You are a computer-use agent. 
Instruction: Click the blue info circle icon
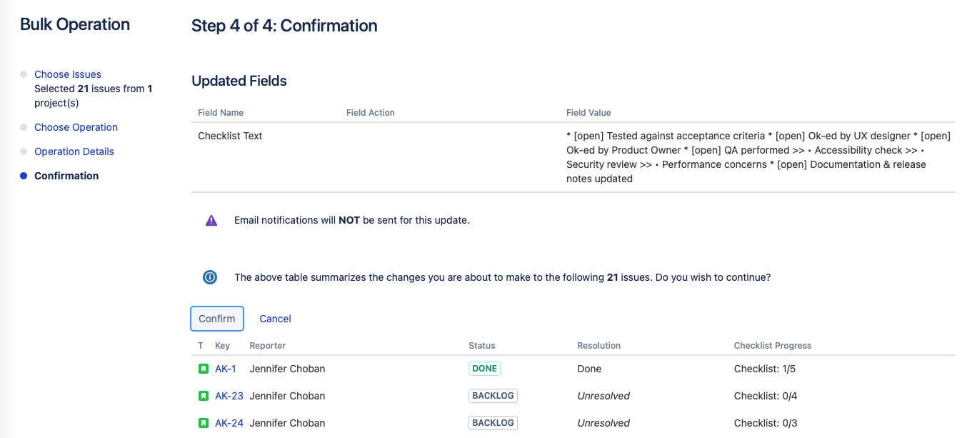(210, 277)
